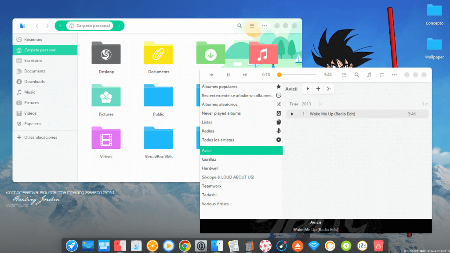Open the rocket launcher in the dock
Viewport: 450px width, 253px height.
(72, 246)
